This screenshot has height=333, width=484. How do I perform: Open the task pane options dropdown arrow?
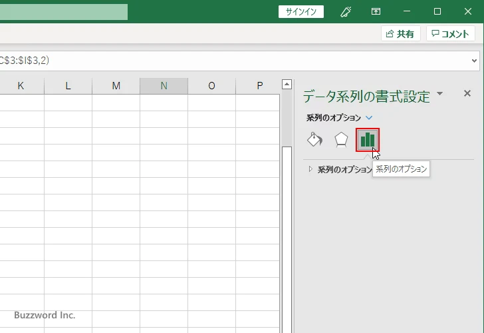pos(440,93)
